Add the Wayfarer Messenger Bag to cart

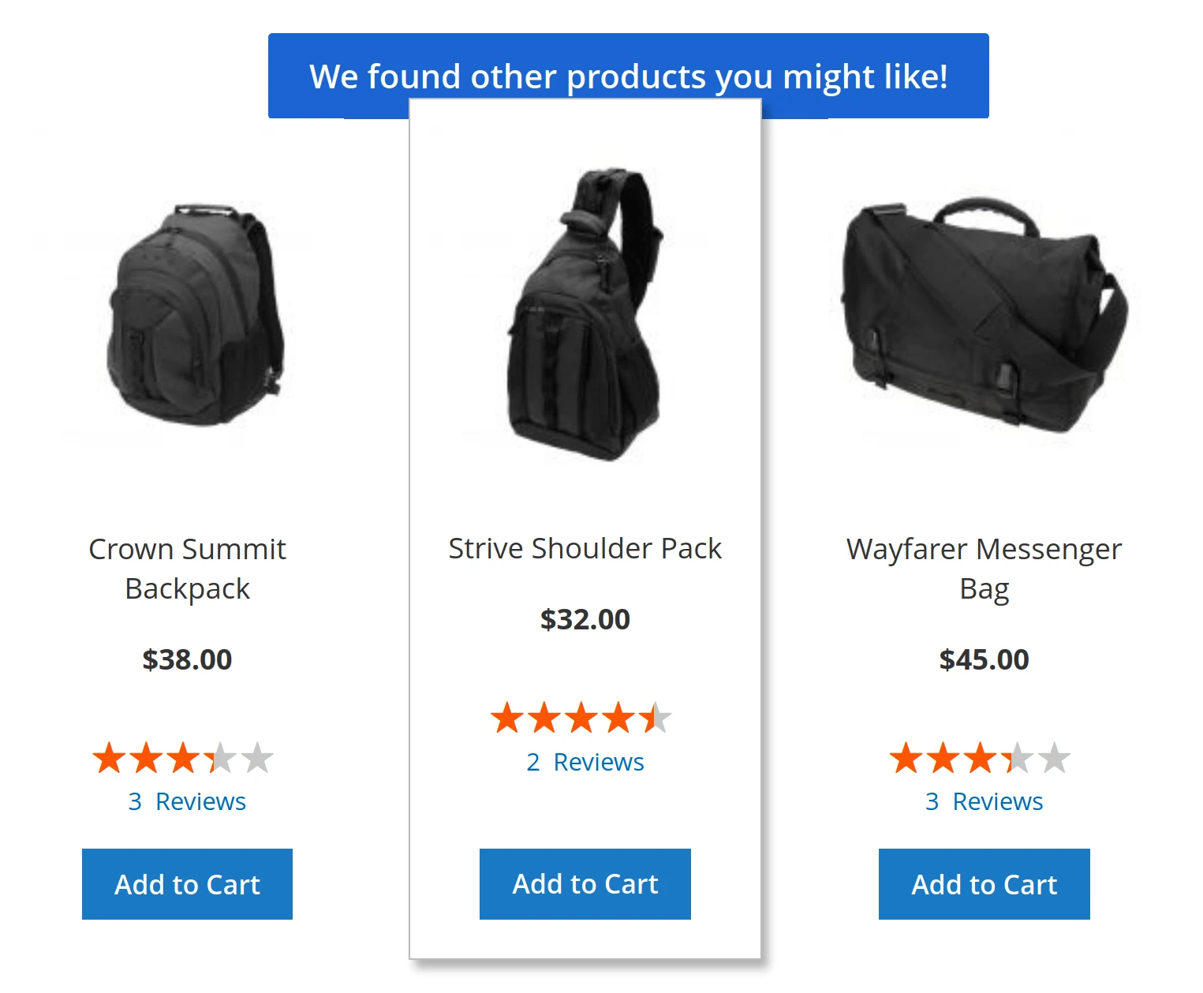983,884
